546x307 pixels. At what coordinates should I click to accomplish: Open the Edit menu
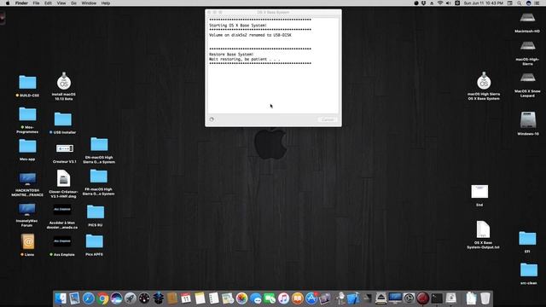coord(48,3)
